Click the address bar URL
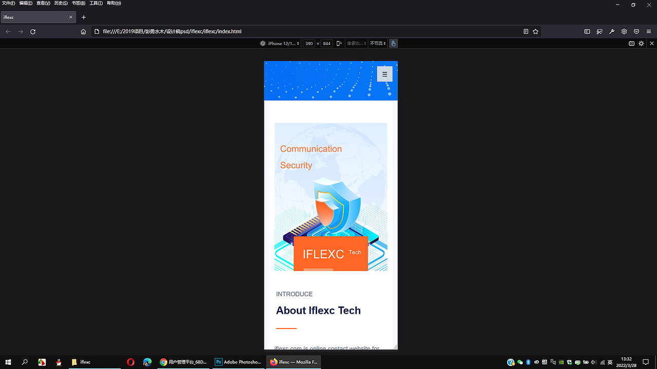 coord(172,32)
